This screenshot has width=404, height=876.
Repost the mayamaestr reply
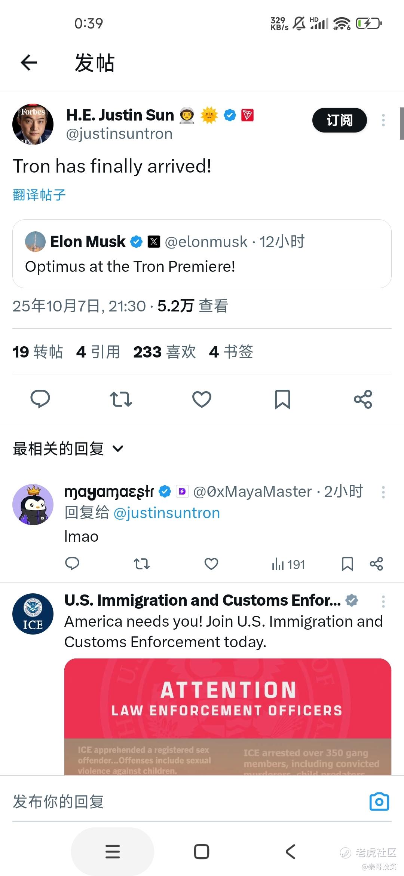pyautogui.click(x=141, y=564)
